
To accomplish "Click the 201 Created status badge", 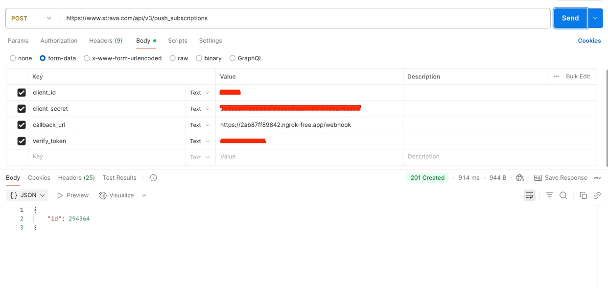I will pos(427,178).
